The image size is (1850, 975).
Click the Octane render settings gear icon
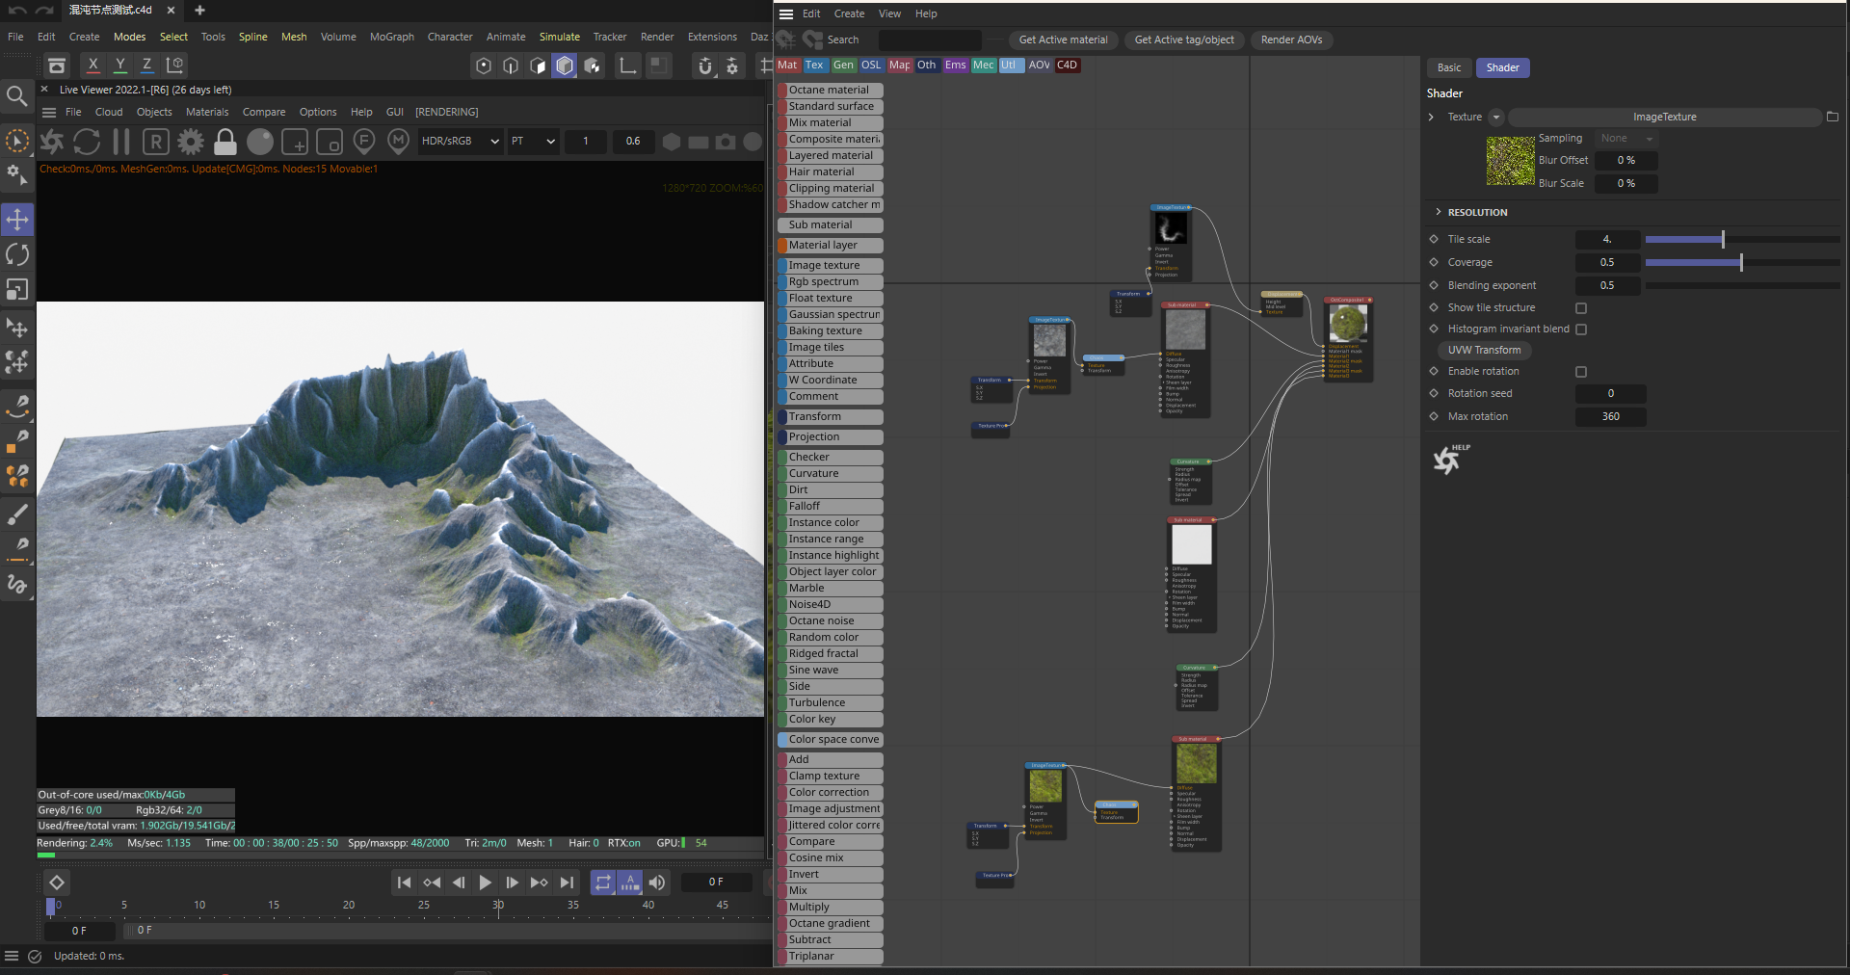click(191, 143)
